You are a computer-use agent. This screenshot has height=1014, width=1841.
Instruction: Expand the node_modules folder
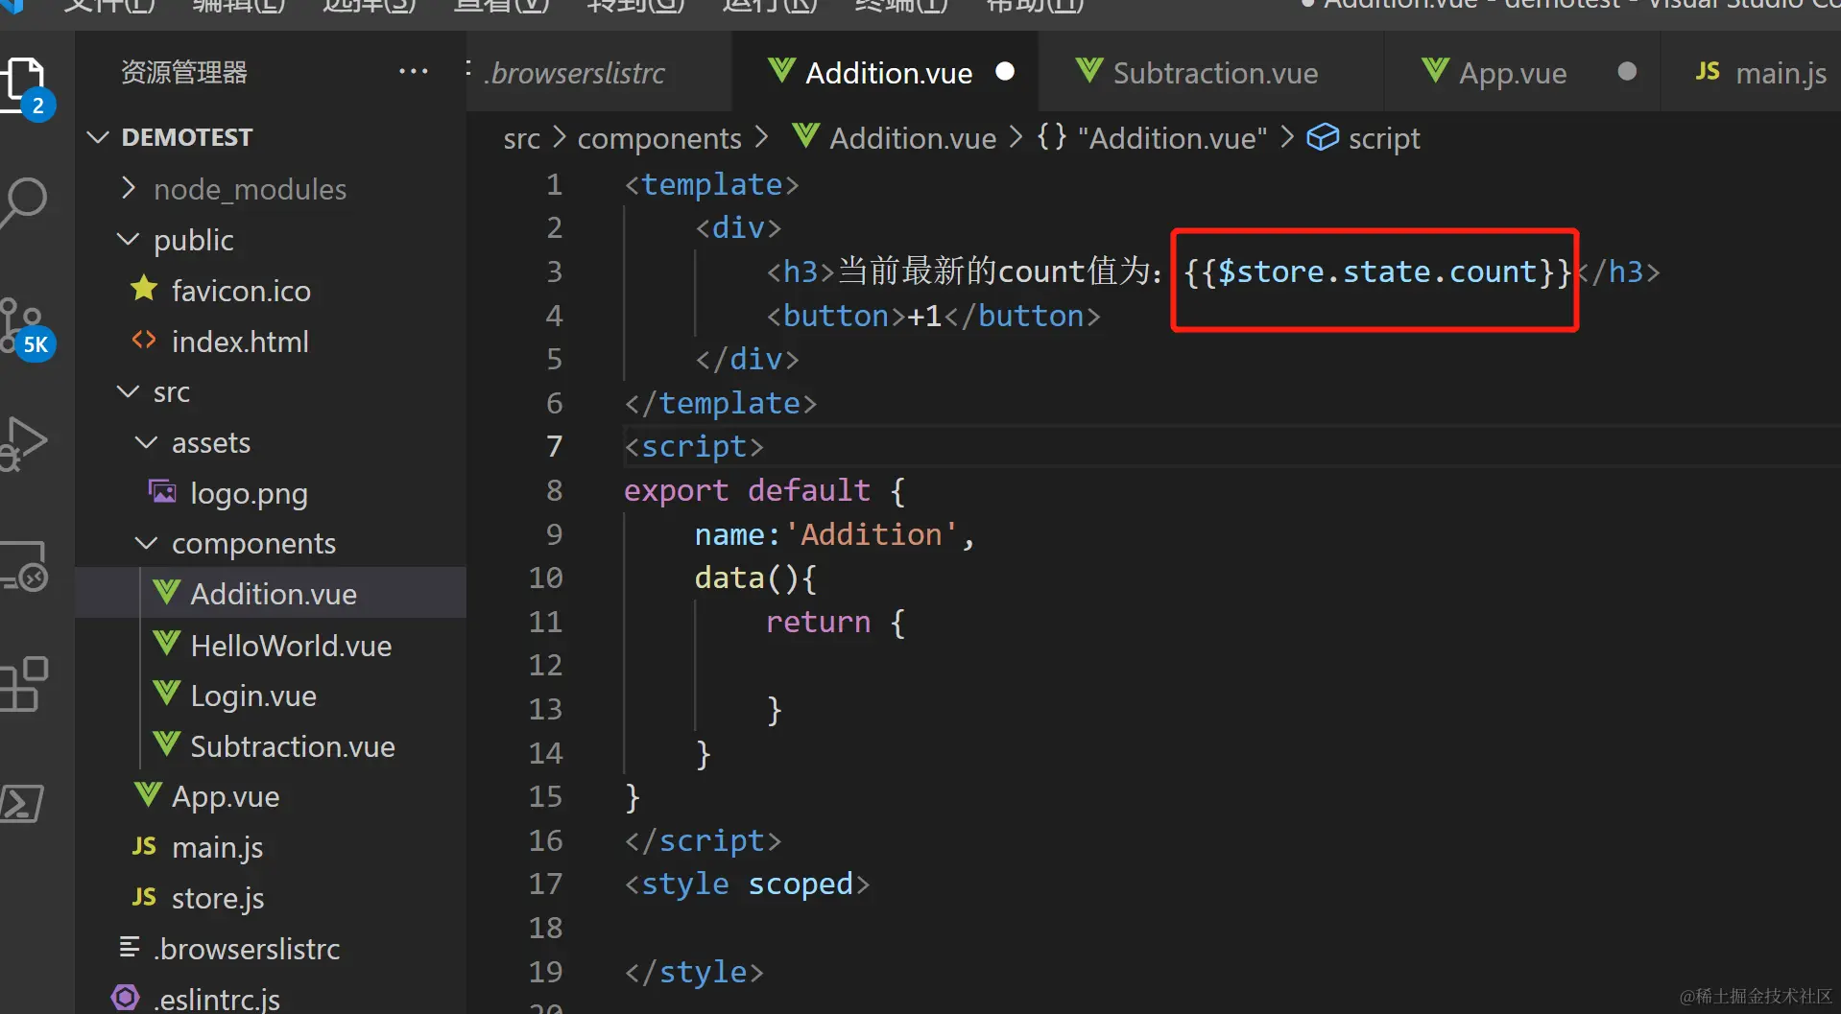[129, 188]
